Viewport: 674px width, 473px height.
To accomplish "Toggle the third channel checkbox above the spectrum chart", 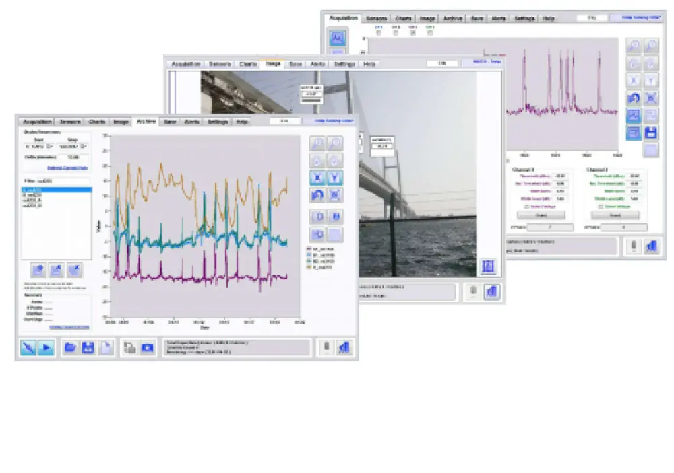I will [412, 32].
